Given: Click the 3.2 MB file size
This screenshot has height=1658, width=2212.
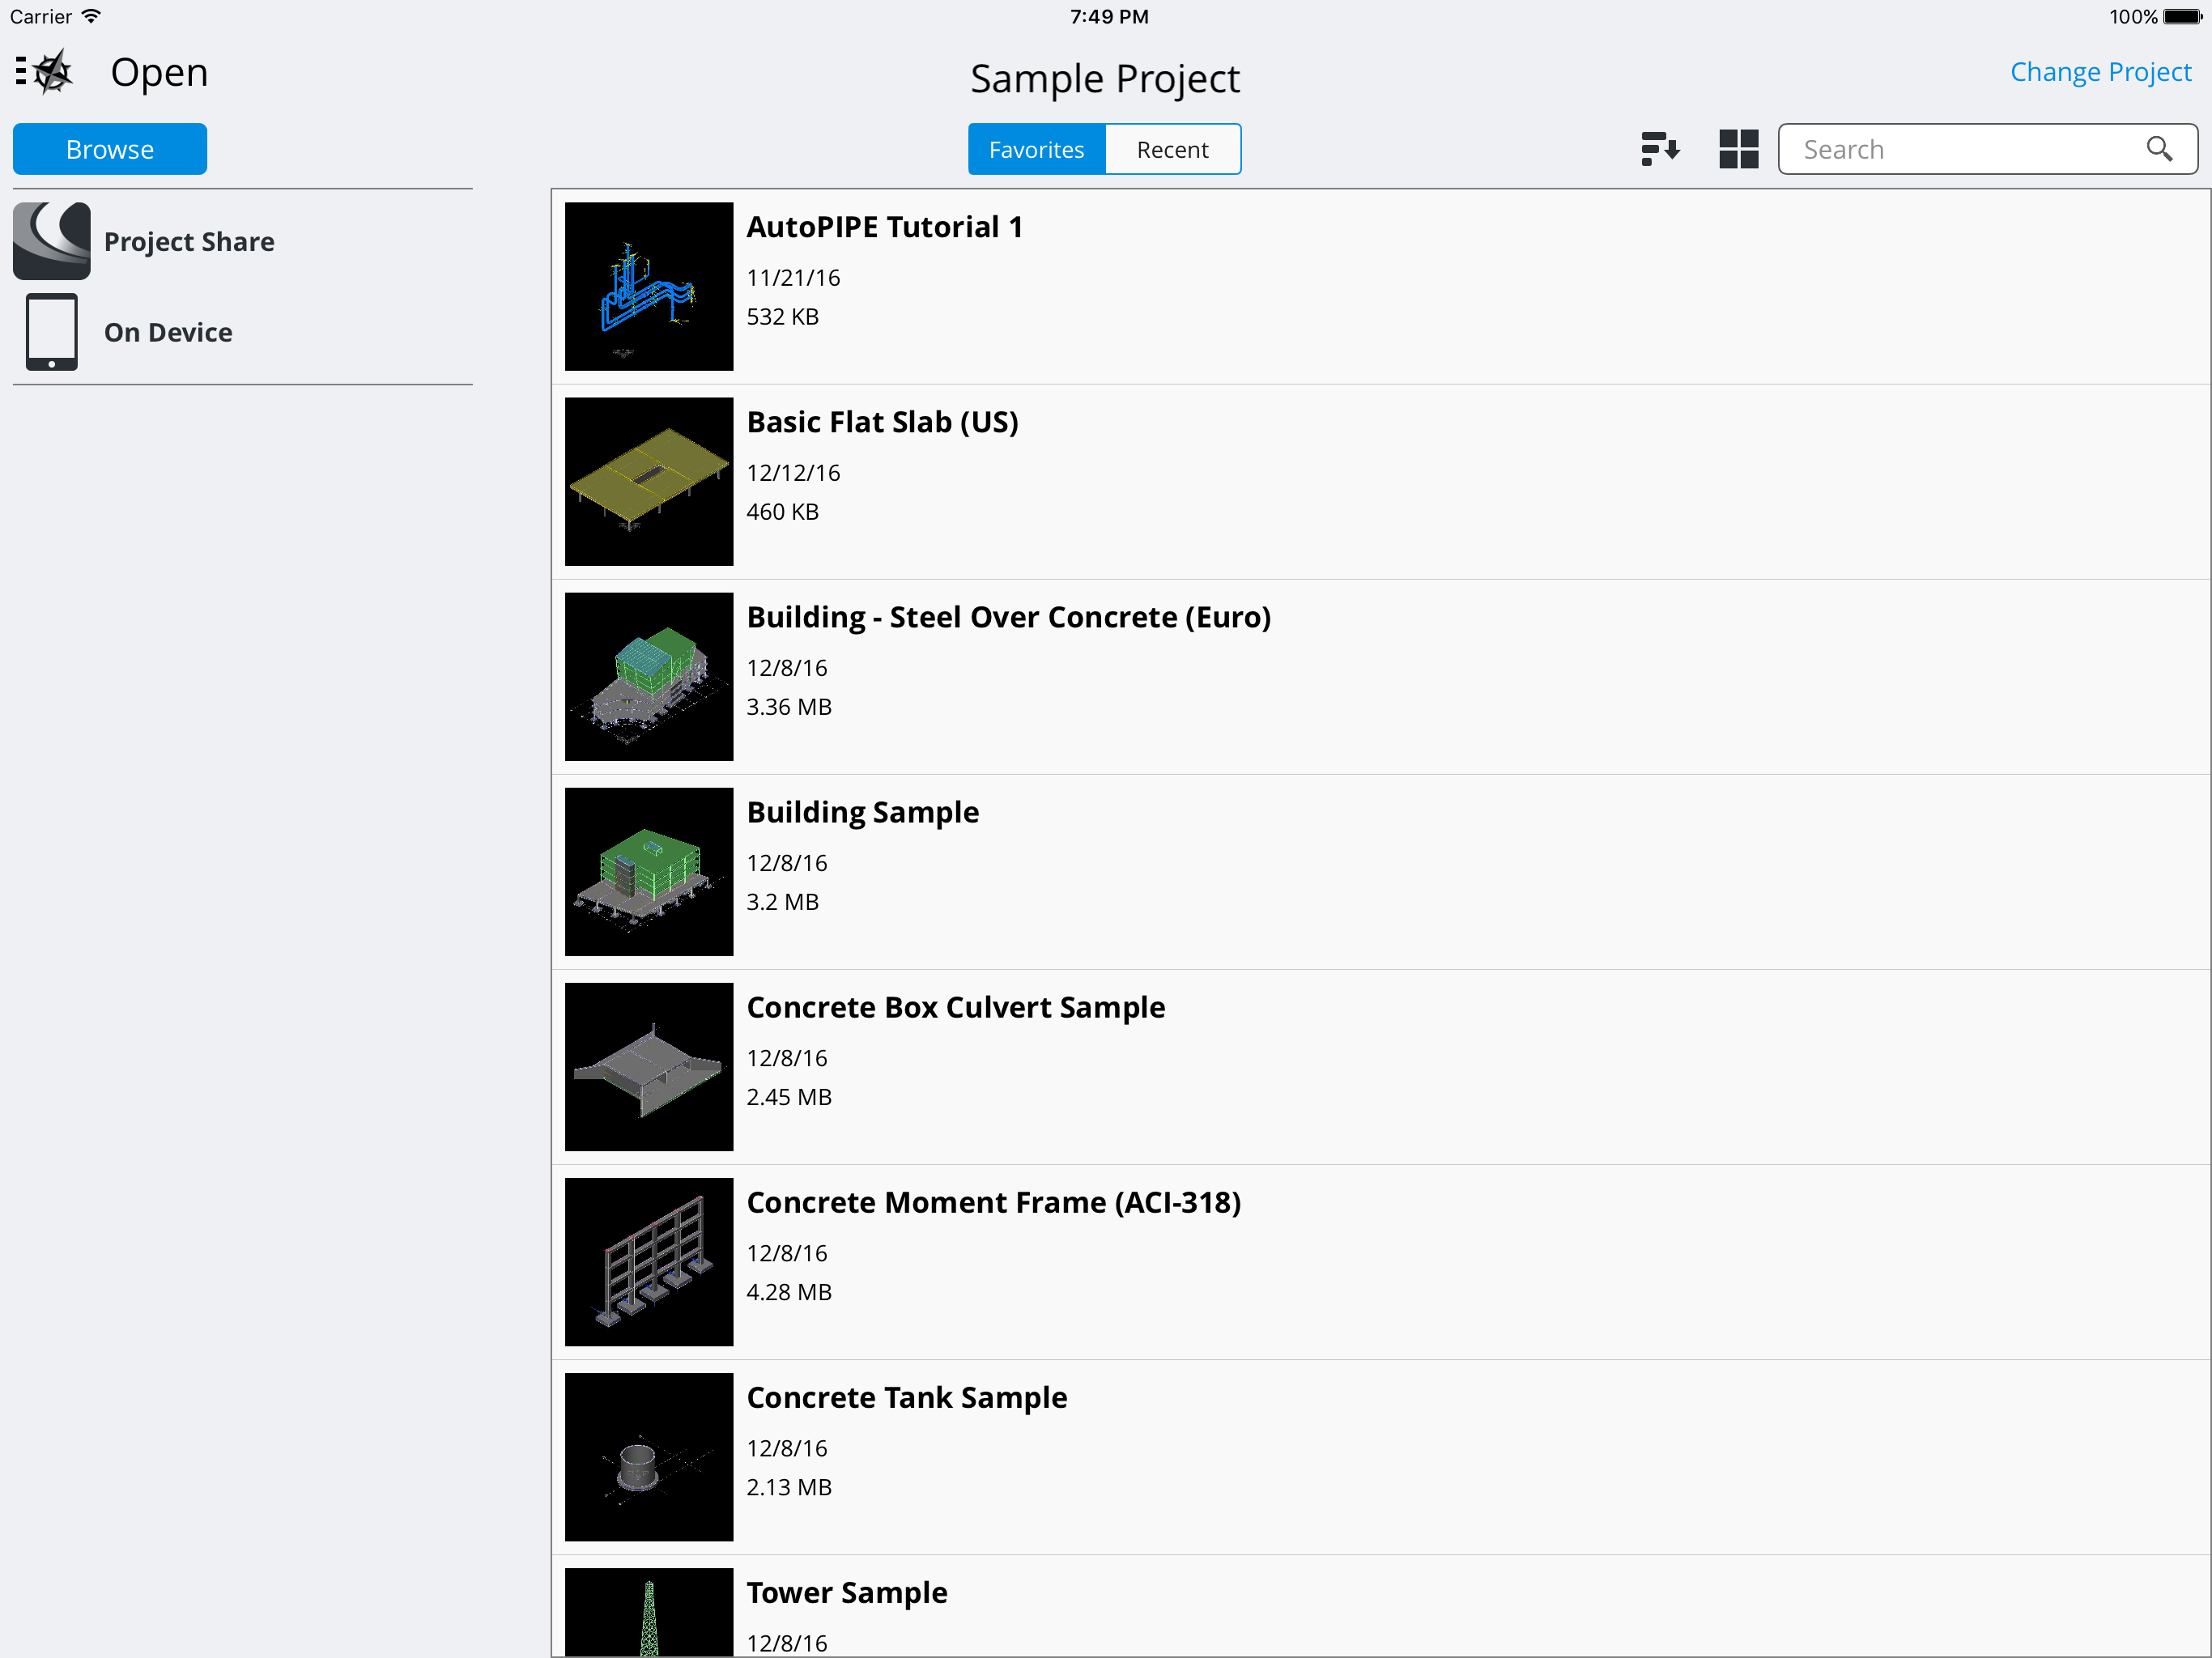Looking at the screenshot, I should pos(783,901).
